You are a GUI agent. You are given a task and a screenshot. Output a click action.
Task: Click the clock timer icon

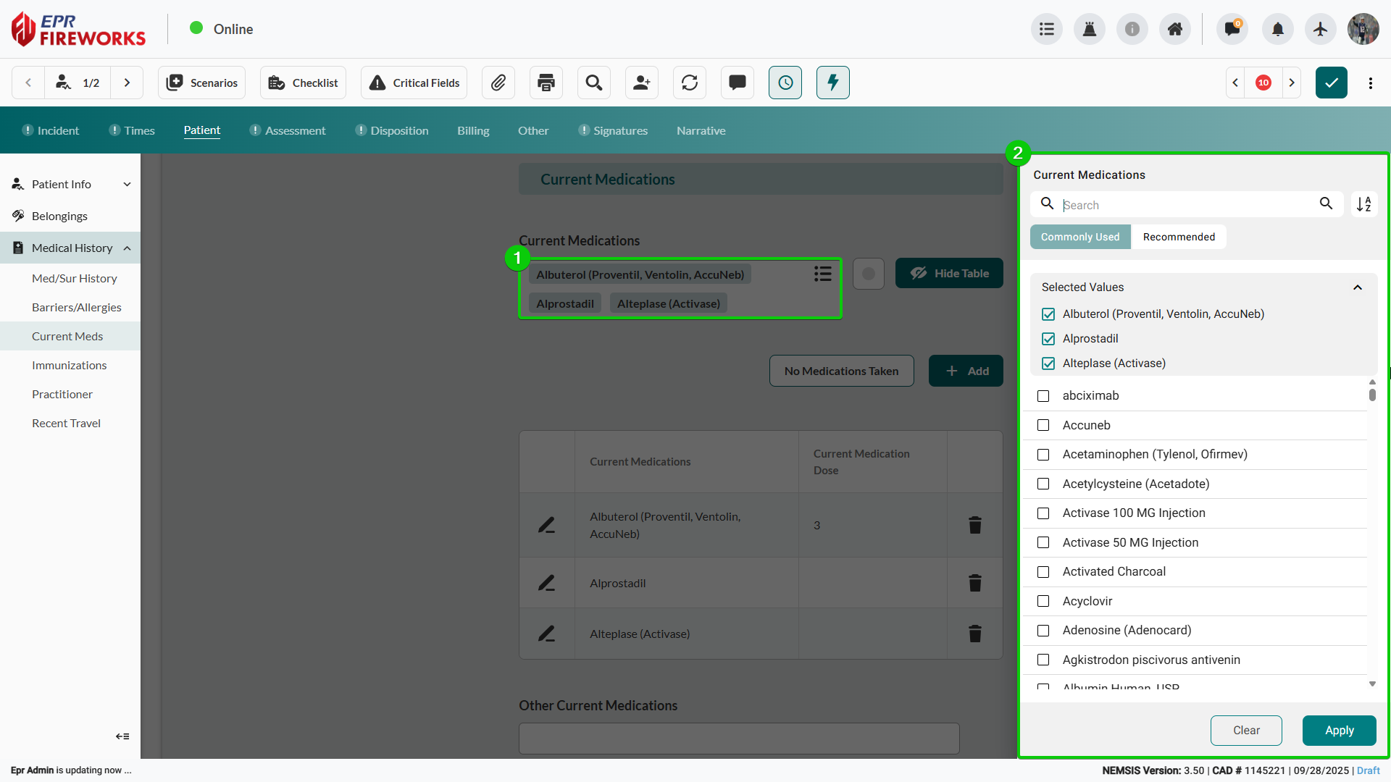click(x=785, y=83)
